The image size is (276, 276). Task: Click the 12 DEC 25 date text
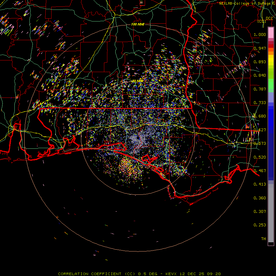[192, 274]
